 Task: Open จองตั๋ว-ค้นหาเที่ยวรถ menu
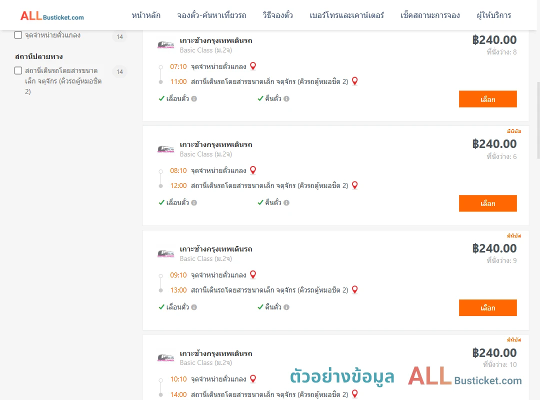(x=211, y=15)
